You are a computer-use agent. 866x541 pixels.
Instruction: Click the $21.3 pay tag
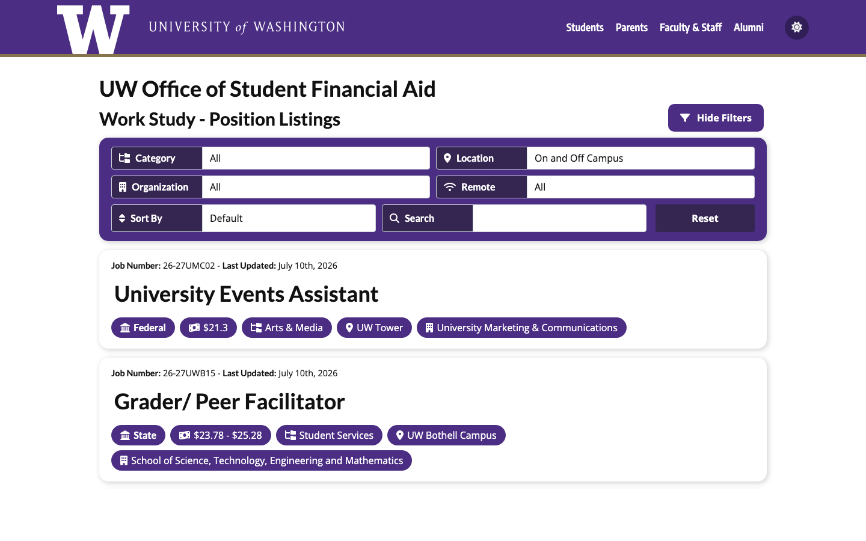[x=208, y=328]
